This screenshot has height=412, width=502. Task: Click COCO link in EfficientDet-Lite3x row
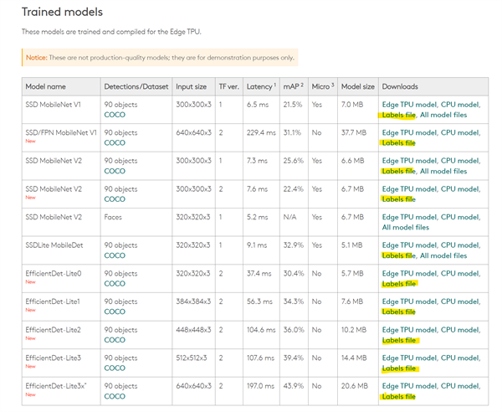(x=115, y=396)
